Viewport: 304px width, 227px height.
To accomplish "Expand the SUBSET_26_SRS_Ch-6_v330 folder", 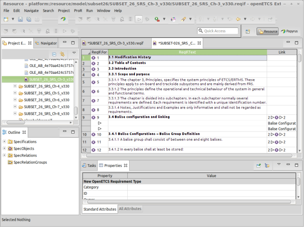I will (x=15, y=100).
